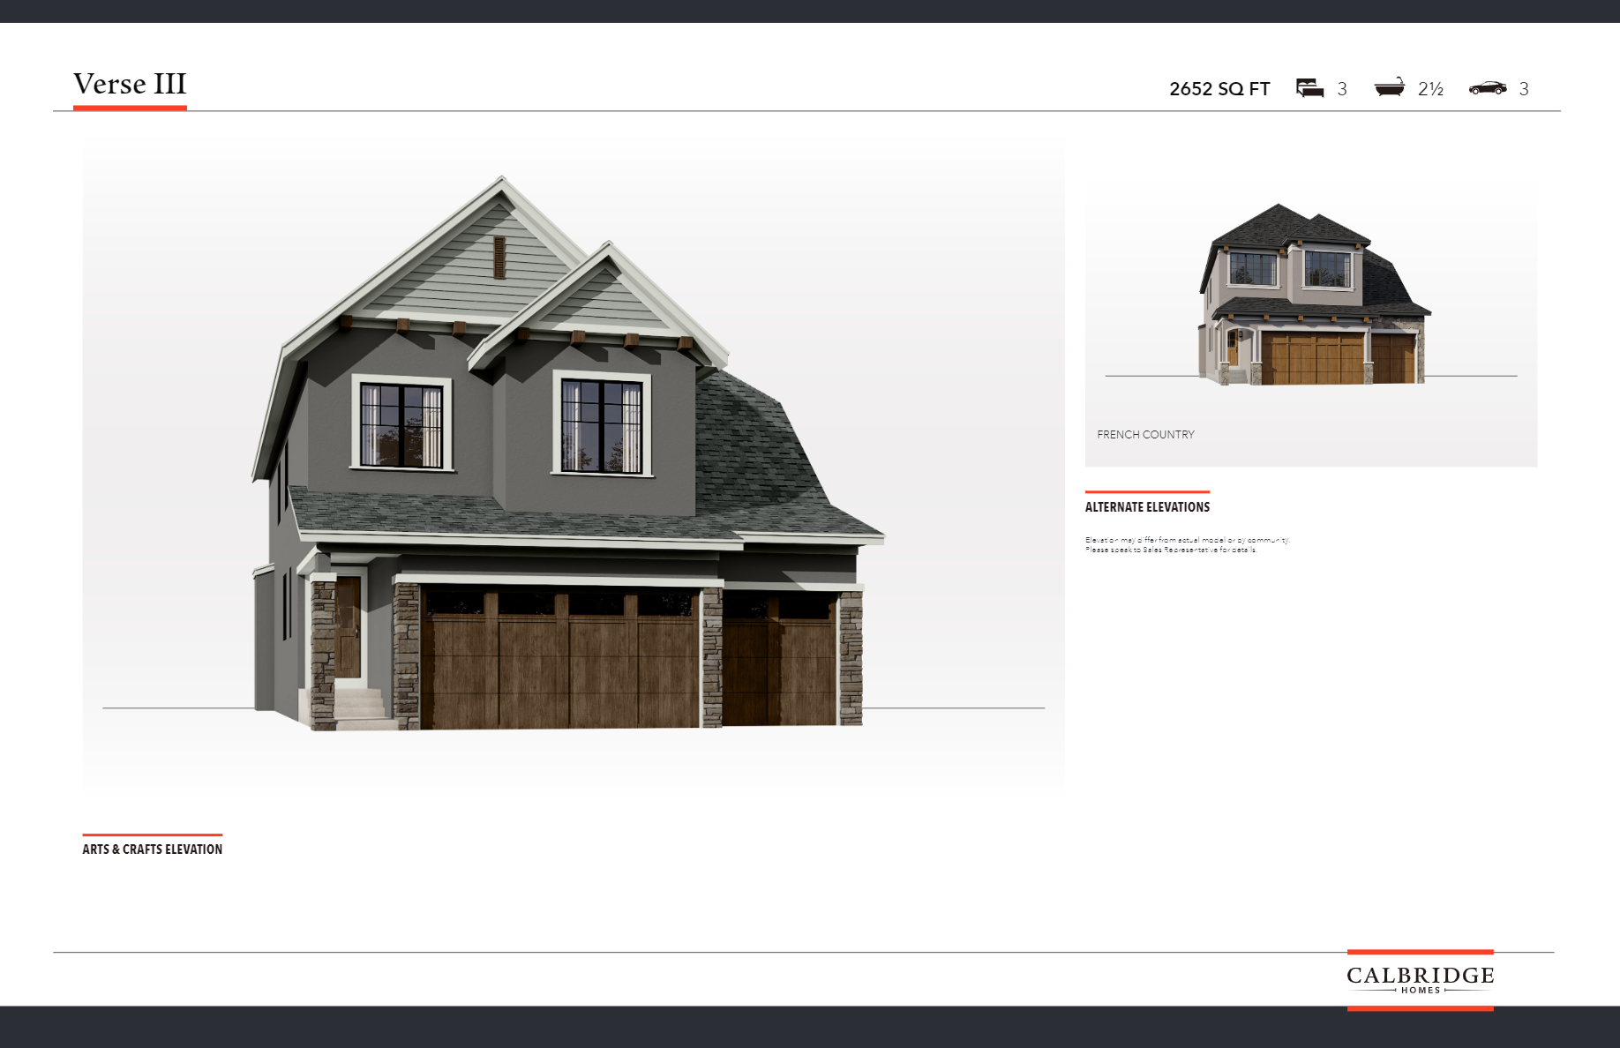Screen dimensions: 1620x1048
Task: Click the Arts & Crafts Elevation label
Action: click(x=153, y=850)
